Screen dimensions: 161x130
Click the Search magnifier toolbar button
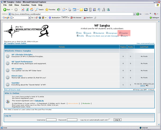pos(39,9)
